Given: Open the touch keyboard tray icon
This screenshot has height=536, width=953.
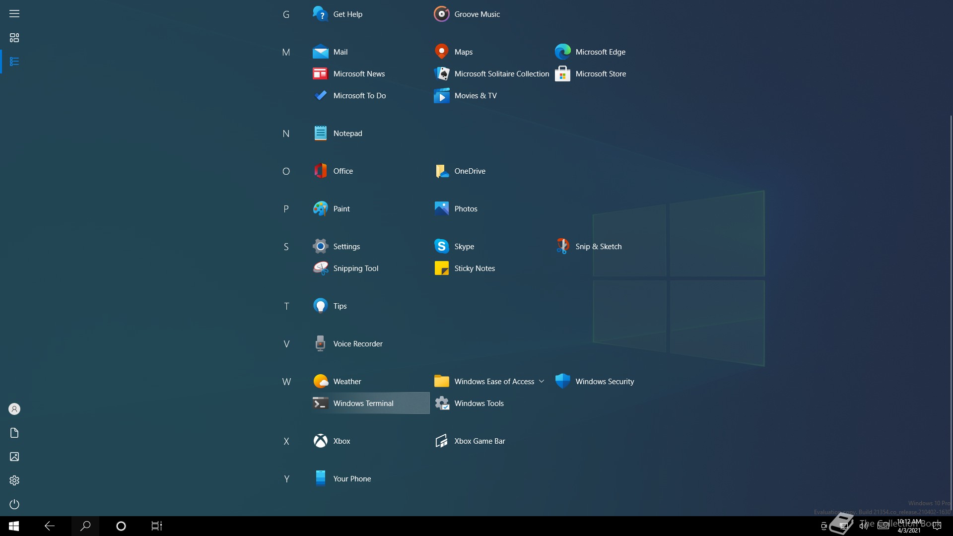Looking at the screenshot, I should tap(883, 526).
